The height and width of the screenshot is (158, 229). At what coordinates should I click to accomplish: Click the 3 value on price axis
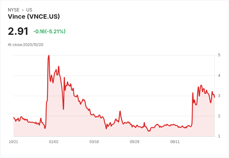[219, 96]
